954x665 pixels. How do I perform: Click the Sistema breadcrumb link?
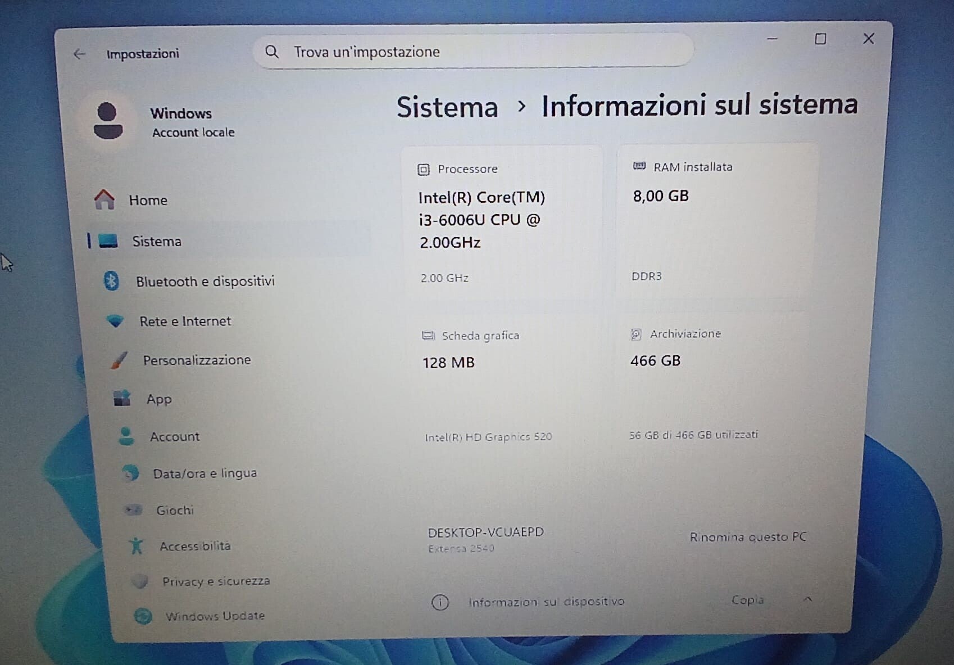(x=447, y=107)
